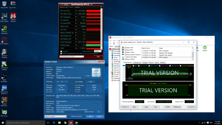Viewport: 222px width, 125px height.
Task: Click Clear in System Stability Test
Action: (x=146, y=107)
